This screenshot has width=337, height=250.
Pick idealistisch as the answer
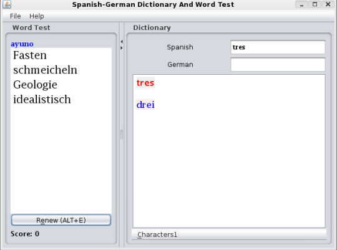tap(42, 100)
